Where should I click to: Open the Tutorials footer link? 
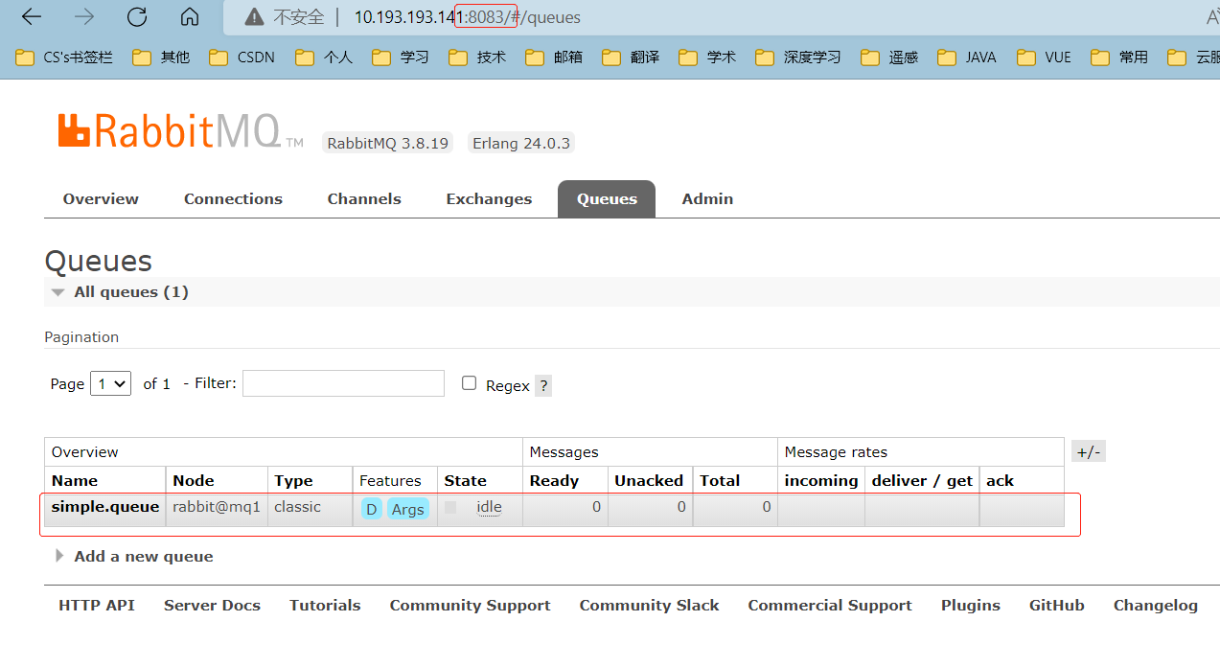pyautogui.click(x=325, y=606)
